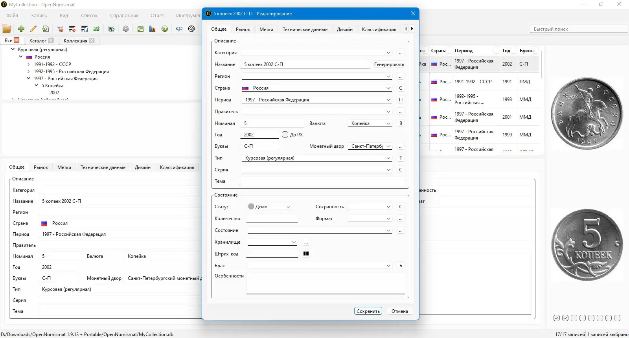Image resolution: width=629 pixels, height=338 pixels.
Task: Open the Страна dropdown showing Россия
Action: [x=388, y=88]
